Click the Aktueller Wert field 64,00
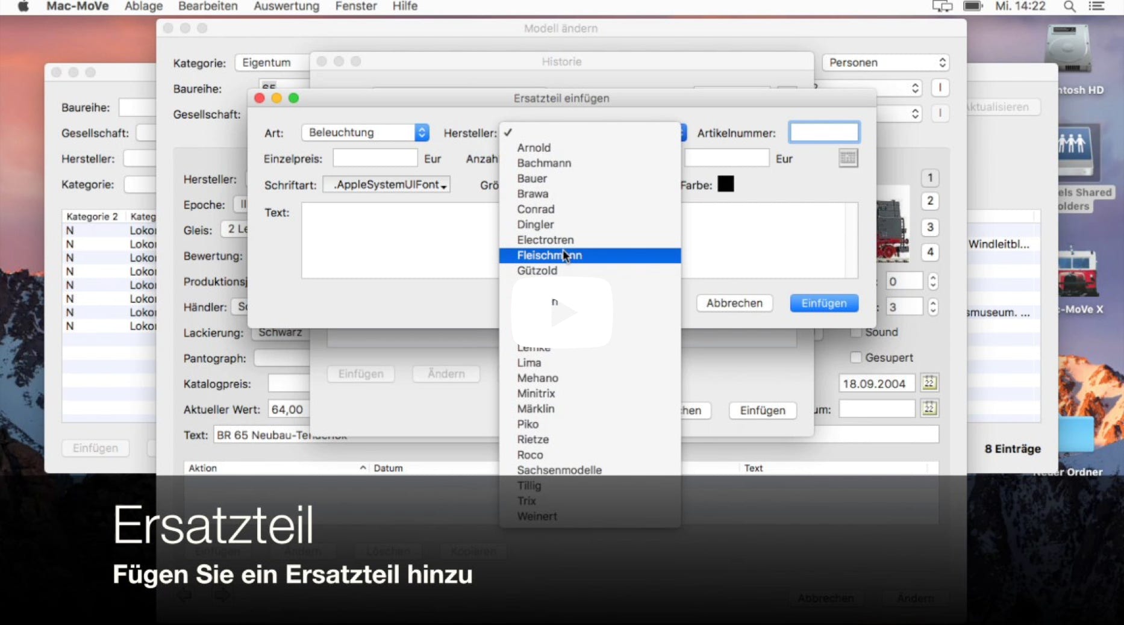1124x625 pixels. pos(289,409)
